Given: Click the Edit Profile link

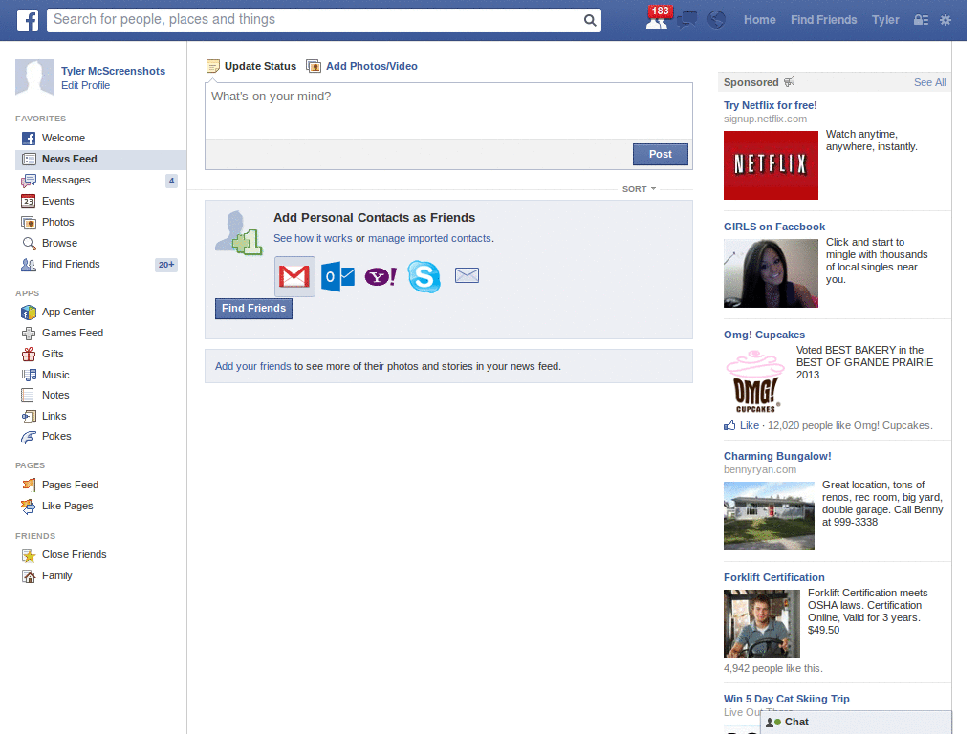Looking at the screenshot, I should coord(85,85).
